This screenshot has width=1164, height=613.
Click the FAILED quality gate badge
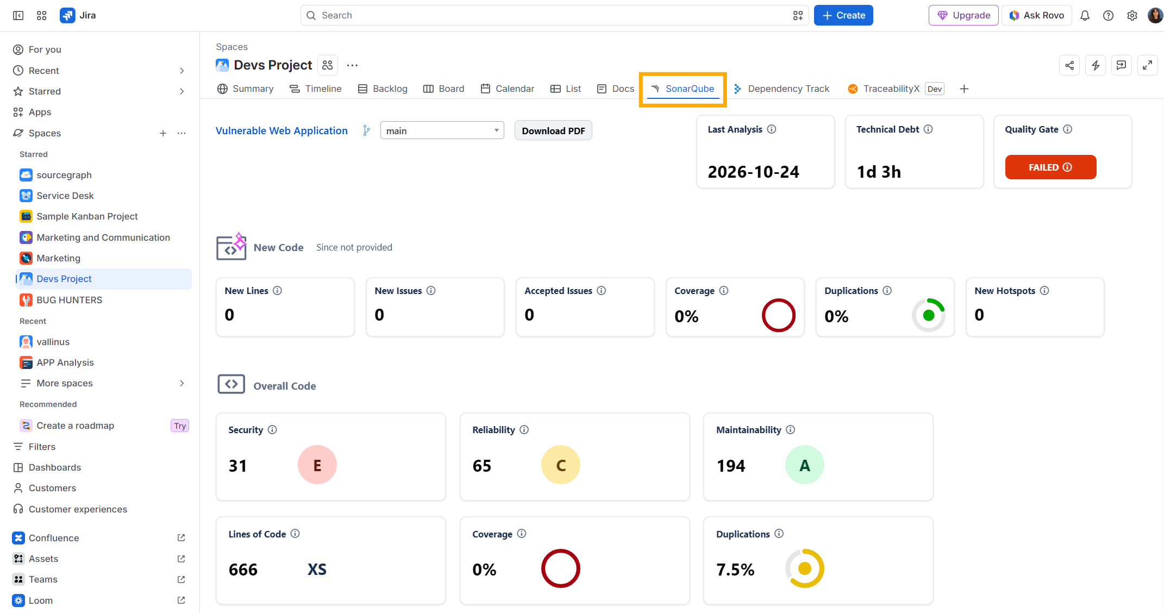pos(1050,167)
